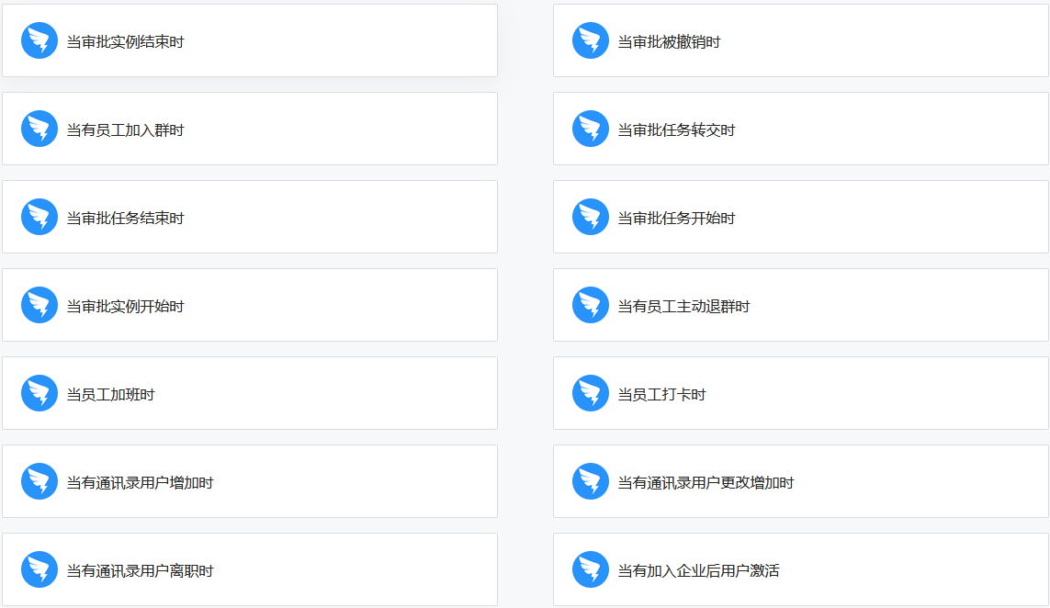Choose the 当有加入企业后用户激活 trigger label
Image resolution: width=1050 pixels, height=608 pixels.
coord(698,571)
